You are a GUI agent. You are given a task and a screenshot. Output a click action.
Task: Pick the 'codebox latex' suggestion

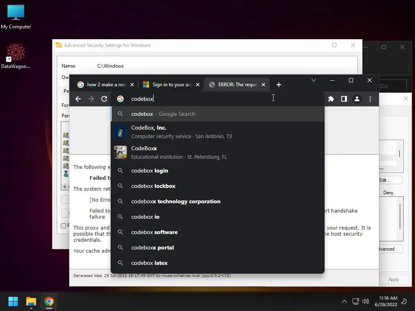(x=218, y=263)
